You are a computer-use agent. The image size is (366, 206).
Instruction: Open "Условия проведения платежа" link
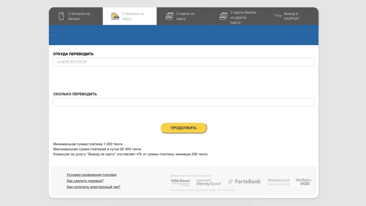[x=92, y=175]
